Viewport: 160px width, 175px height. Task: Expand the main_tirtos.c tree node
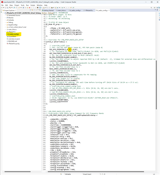[x=5, y=30]
